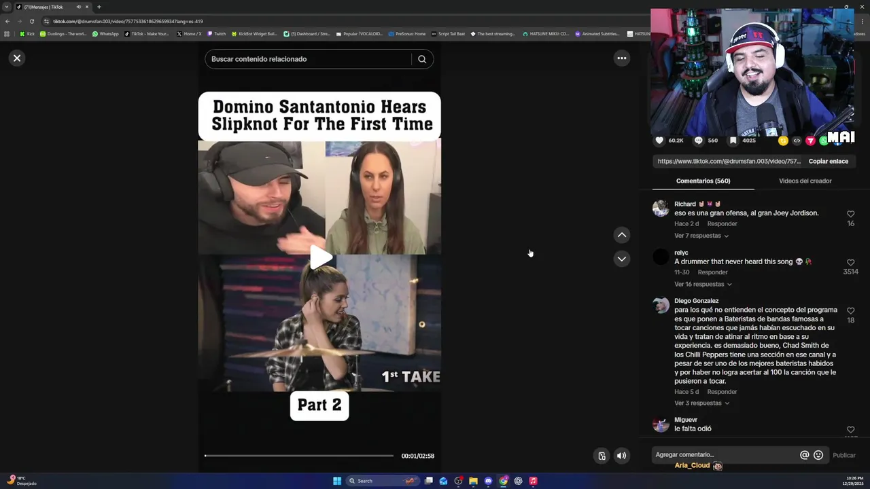870x489 pixels.
Task: Expand Ver 16 respuestas thread
Action: (703, 285)
